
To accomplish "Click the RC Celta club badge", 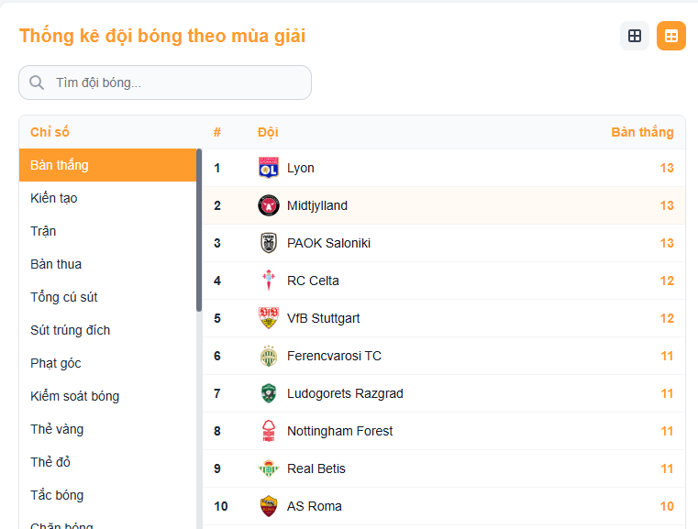I will pyautogui.click(x=268, y=281).
